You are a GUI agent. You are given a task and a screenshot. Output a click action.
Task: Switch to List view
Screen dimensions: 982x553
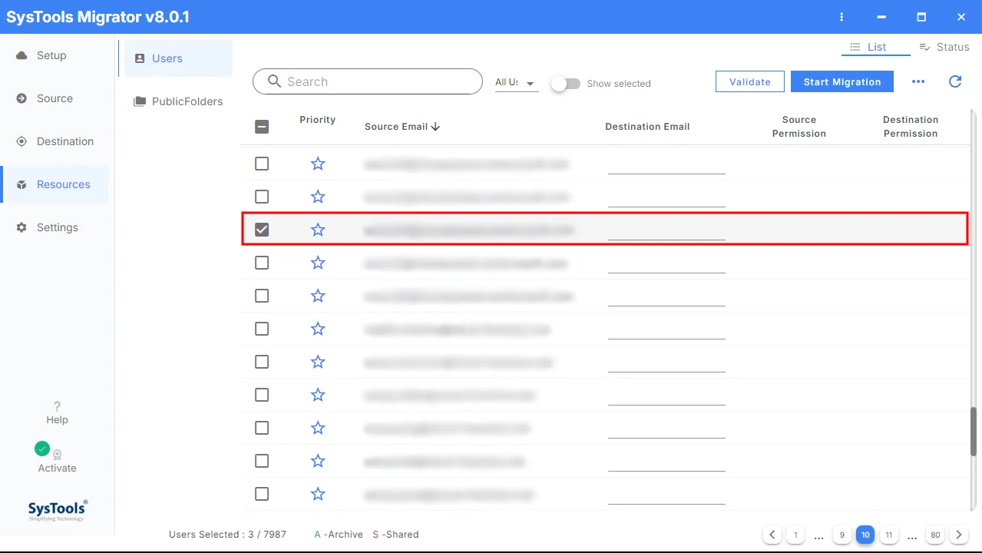tap(876, 47)
